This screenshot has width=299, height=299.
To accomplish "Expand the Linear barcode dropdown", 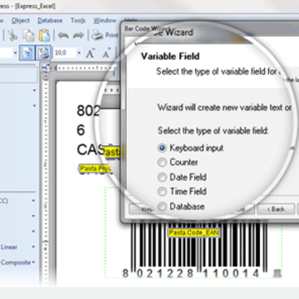I will [33, 247].
